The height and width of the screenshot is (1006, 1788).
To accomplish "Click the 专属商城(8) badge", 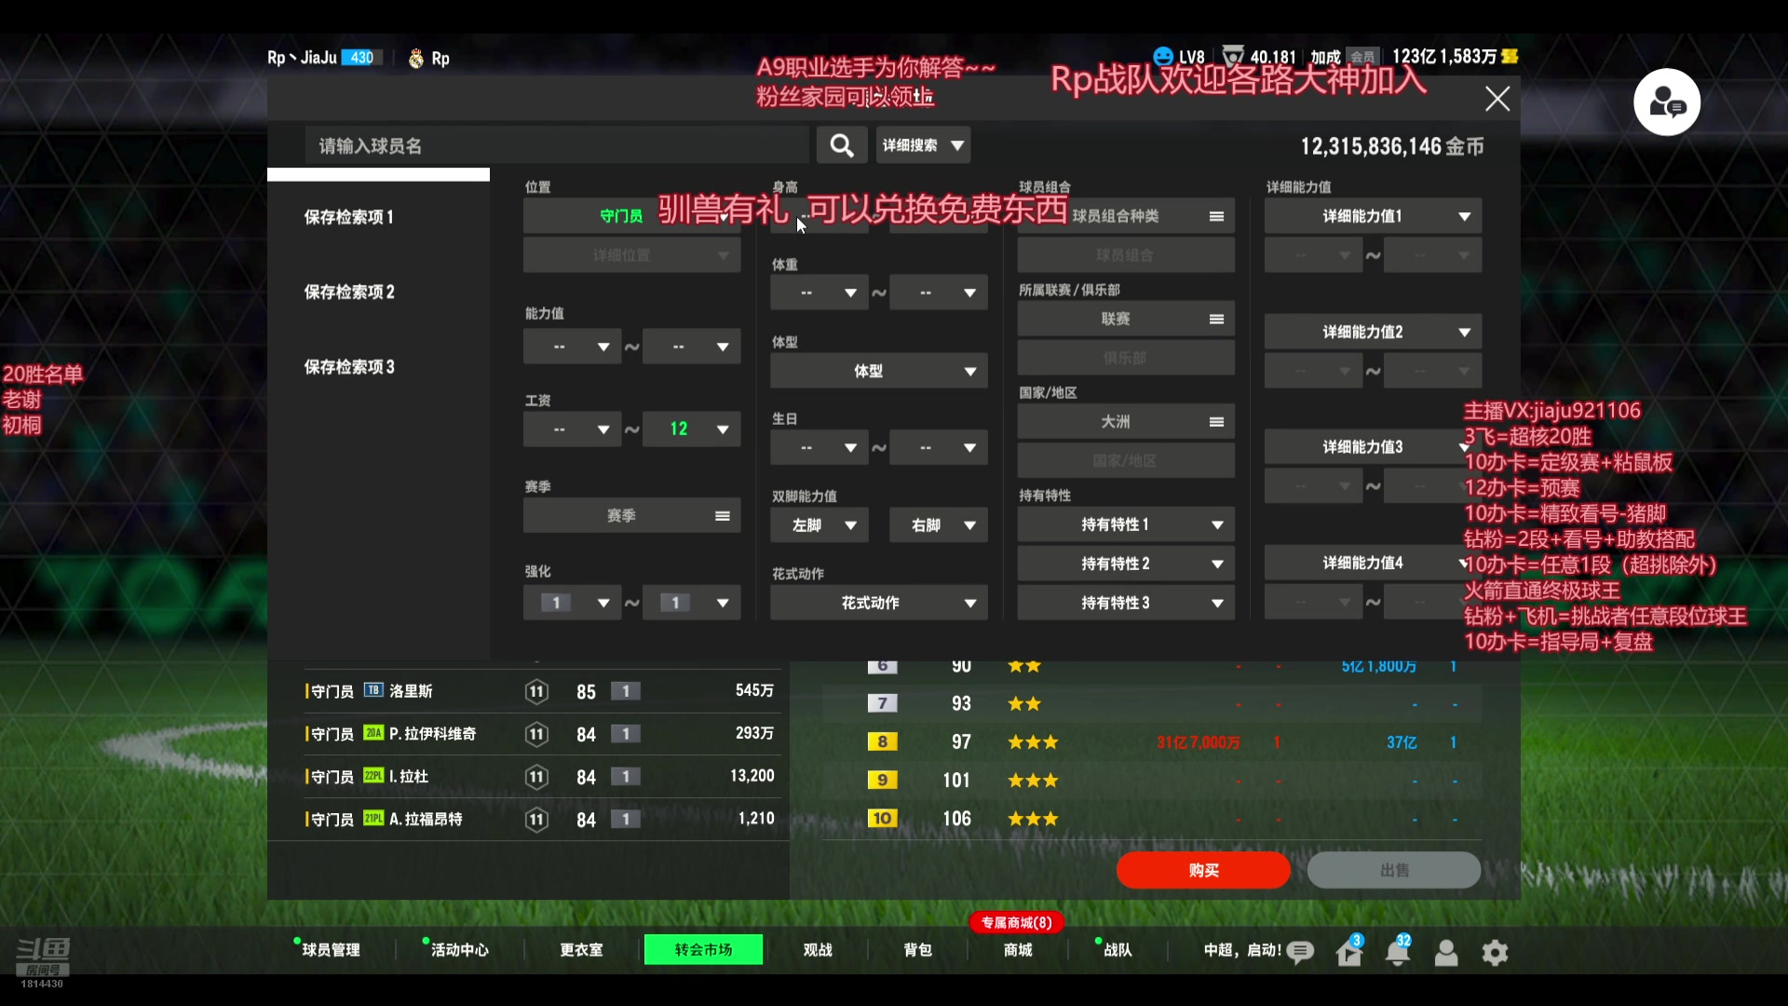I will click(1017, 922).
